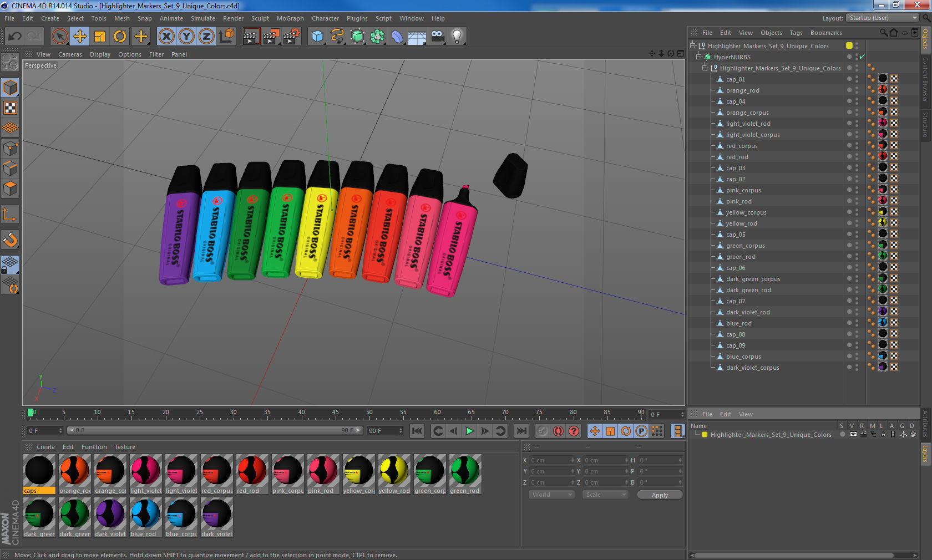This screenshot has width=932, height=560.
Task: Toggle autokeying button in timeline
Action: [558, 431]
